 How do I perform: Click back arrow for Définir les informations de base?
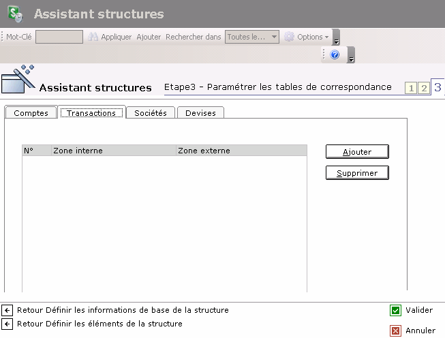pos(7,310)
